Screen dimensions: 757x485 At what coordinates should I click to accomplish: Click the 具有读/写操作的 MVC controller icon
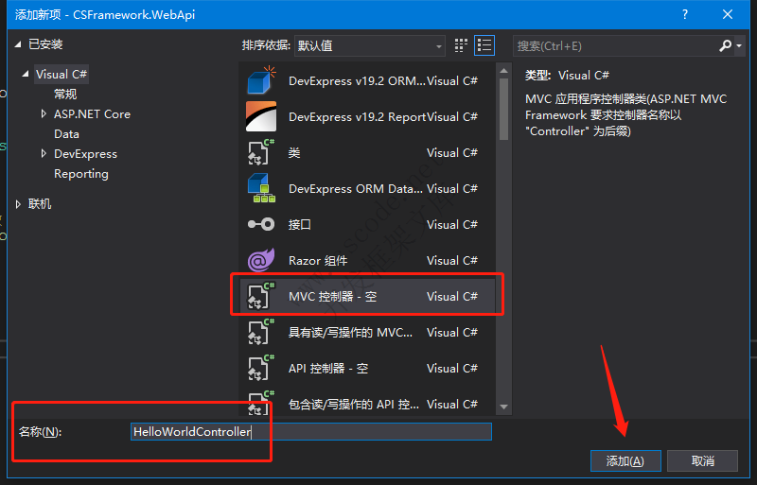click(x=261, y=332)
